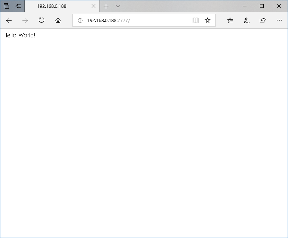Click the Hello World! text

point(19,35)
